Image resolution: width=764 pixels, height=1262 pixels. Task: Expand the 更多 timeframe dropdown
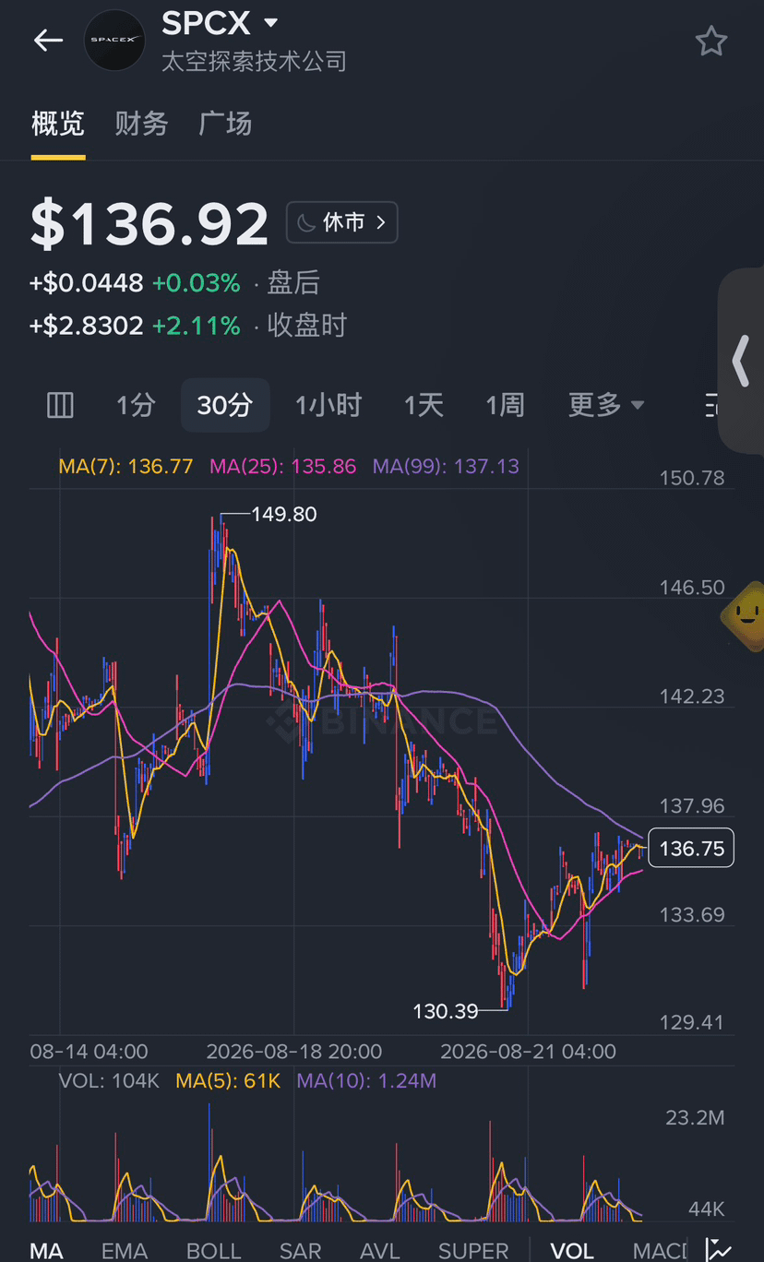[606, 405]
